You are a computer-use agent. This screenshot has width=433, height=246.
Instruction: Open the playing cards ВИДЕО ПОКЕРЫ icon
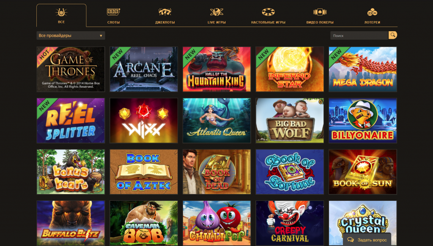pos(320,12)
